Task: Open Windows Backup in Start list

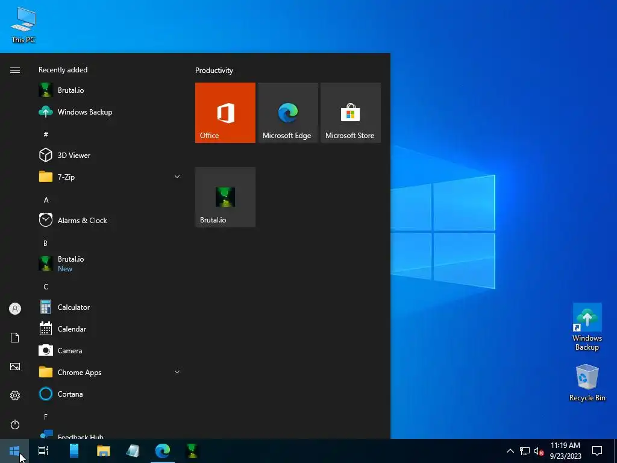Action: (110, 112)
